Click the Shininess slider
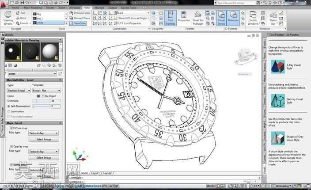Viewport: 311px width, 190px height. (x=42, y=101)
